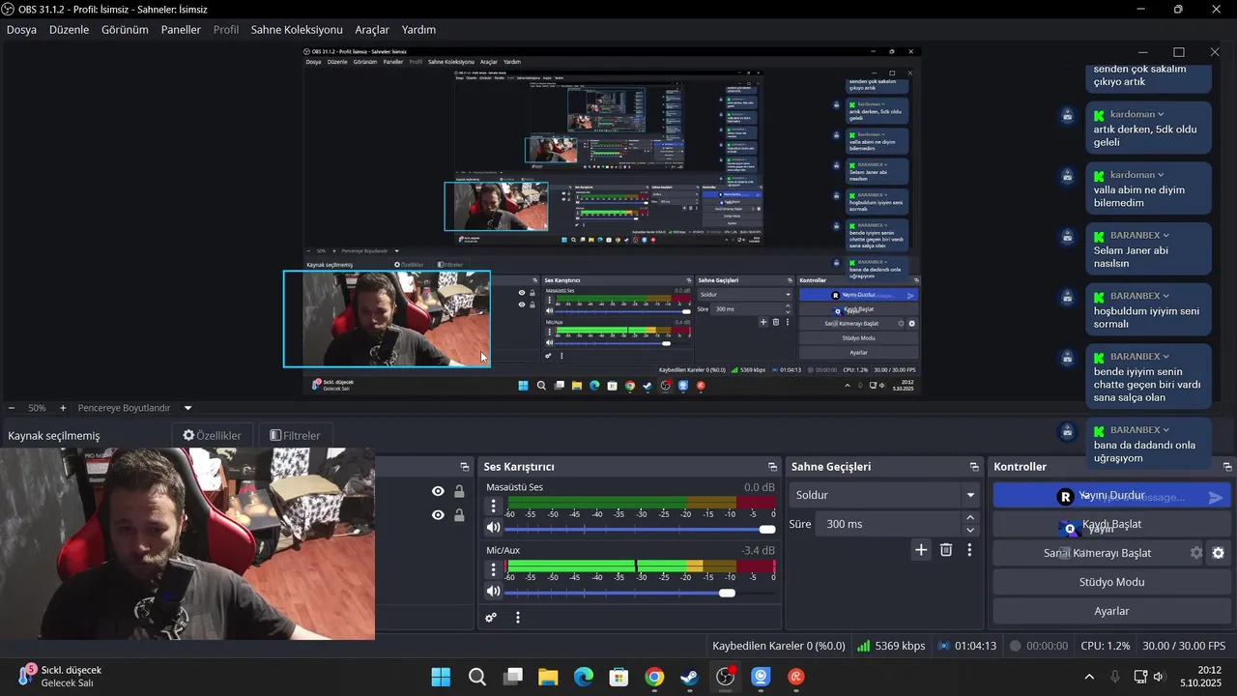Toggle visibility eye of second source row
Viewport: 1237px width, 696px height.
coord(438,515)
